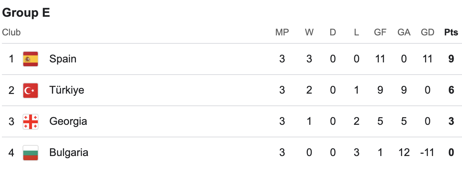This screenshot has width=462, height=172.
Task: Click the GA column header
Action: tap(404, 32)
